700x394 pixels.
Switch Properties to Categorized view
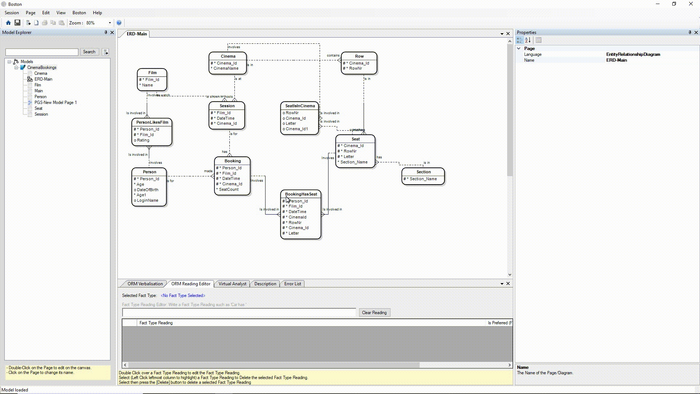click(520, 40)
